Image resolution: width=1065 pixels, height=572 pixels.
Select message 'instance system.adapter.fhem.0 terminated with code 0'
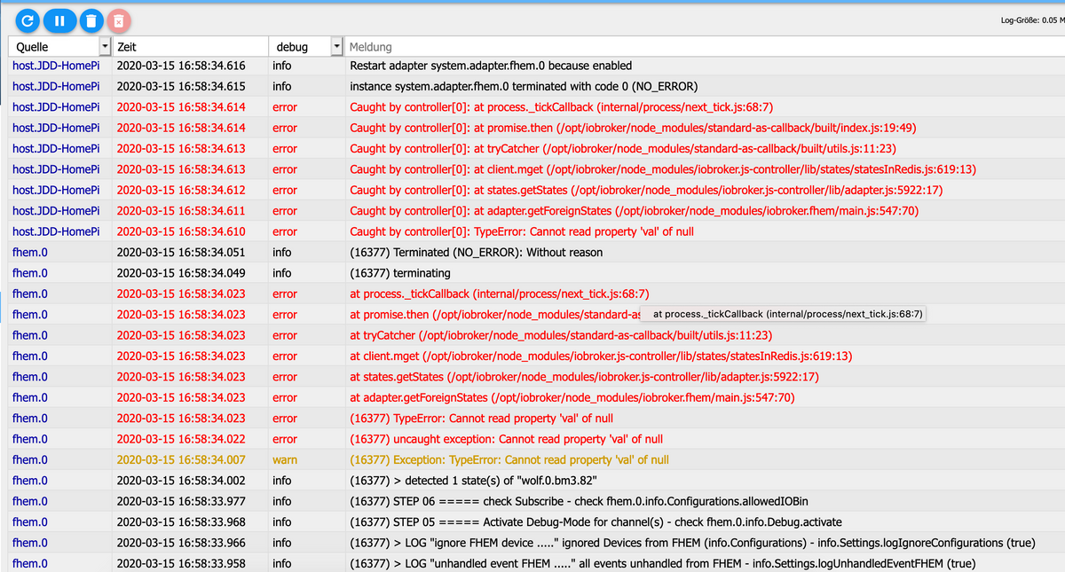[524, 86]
